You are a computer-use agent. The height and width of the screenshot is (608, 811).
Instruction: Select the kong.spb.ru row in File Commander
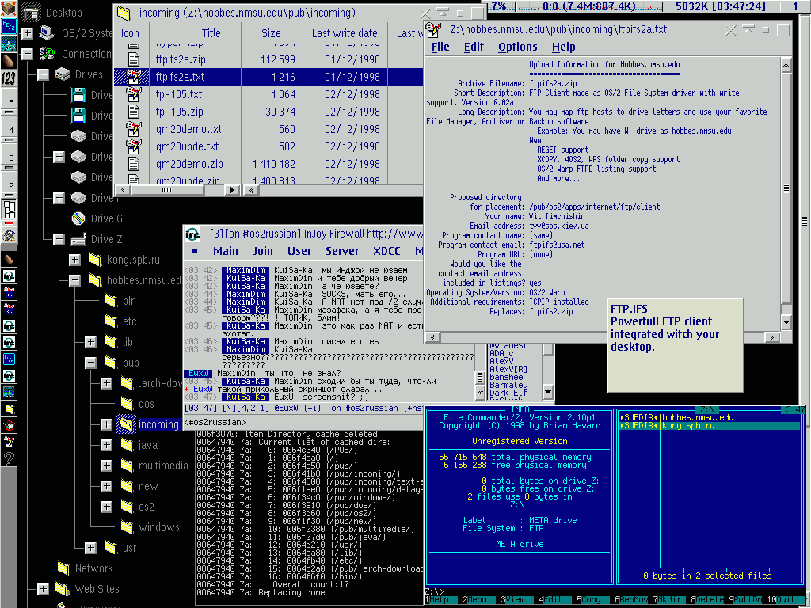coord(710,425)
